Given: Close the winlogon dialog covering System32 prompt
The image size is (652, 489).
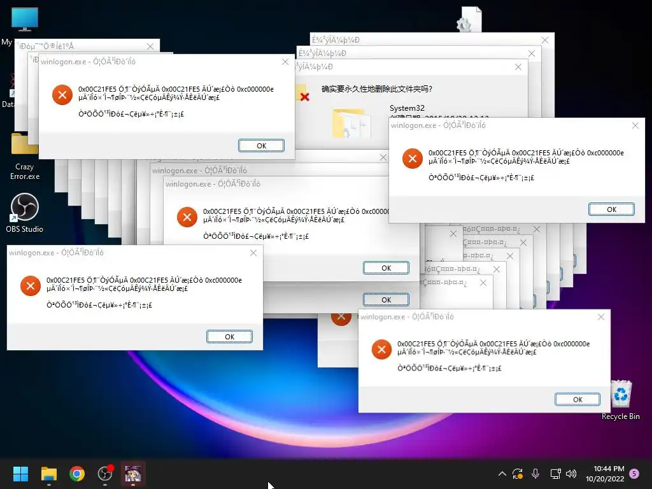Looking at the screenshot, I should 635,125.
